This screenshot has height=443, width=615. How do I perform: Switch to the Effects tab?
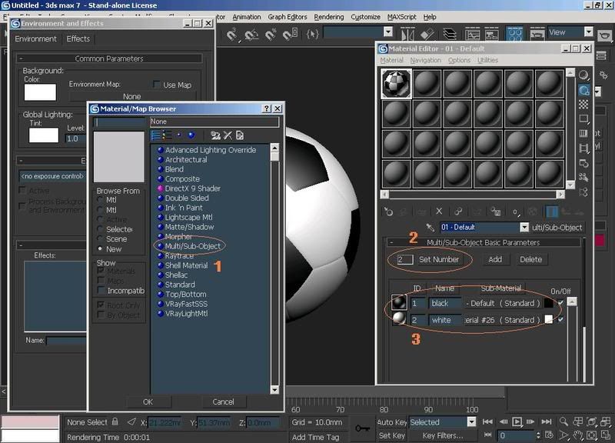(x=78, y=38)
